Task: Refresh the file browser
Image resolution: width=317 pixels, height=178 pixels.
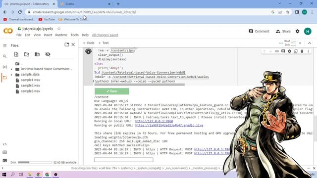Action: 26,54
